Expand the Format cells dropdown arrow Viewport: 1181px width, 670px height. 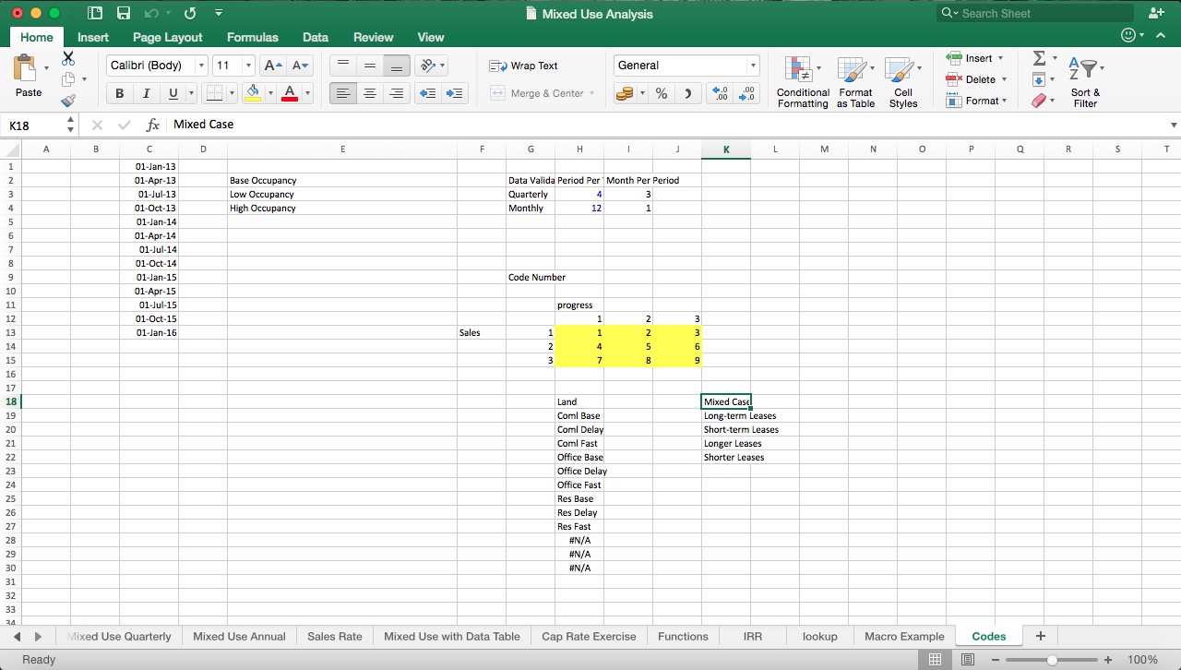click(x=1004, y=101)
